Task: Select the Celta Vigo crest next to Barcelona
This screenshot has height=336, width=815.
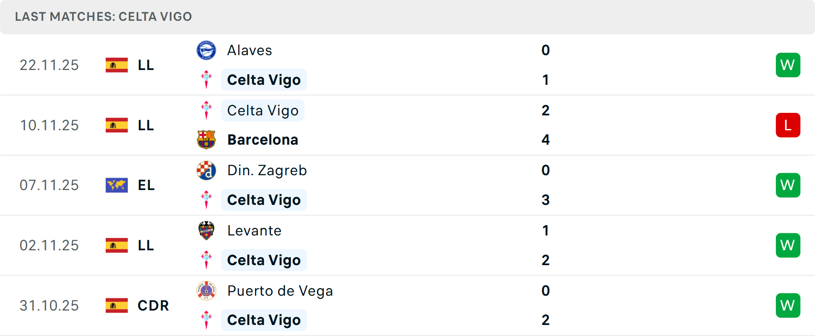Action: tap(207, 110)
